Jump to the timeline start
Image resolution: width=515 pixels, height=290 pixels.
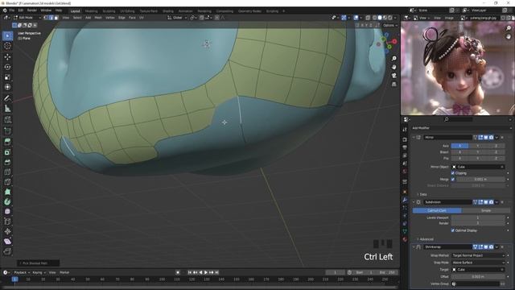(190, 272)
